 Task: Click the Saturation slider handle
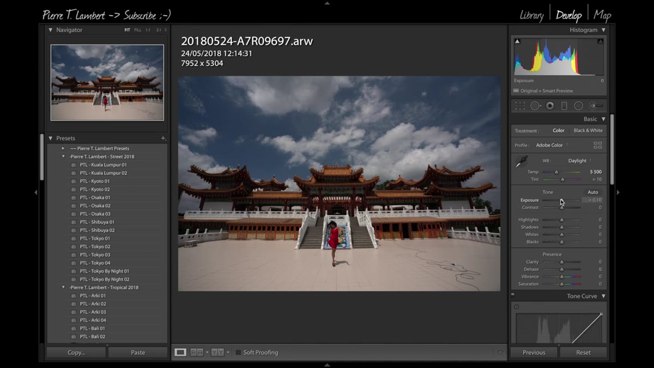(x=562, y=284)
